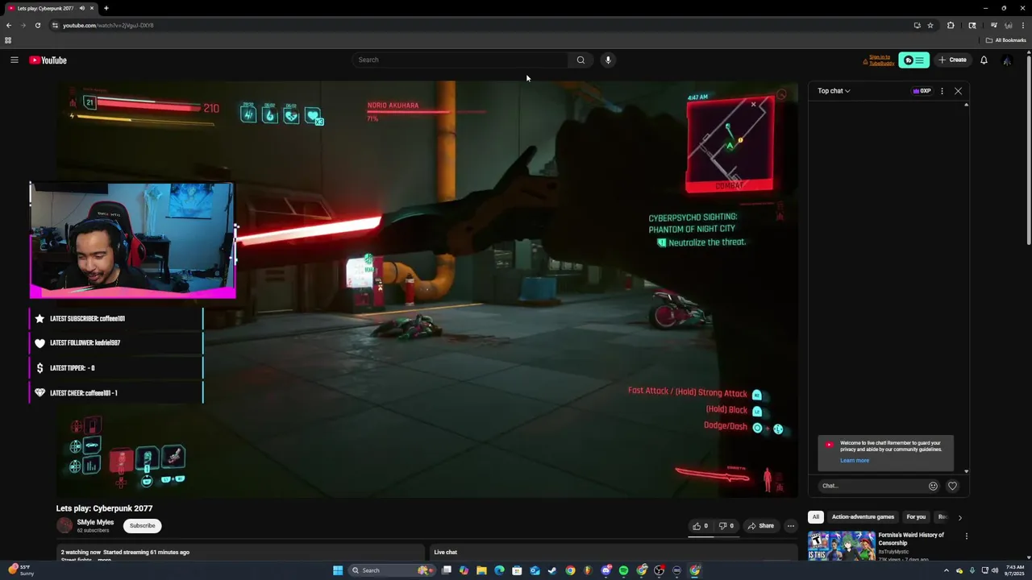Viewport: 1032px width, 580px height.
Task: Select the Action-adventure games chip
Action: tap(863, 517)
